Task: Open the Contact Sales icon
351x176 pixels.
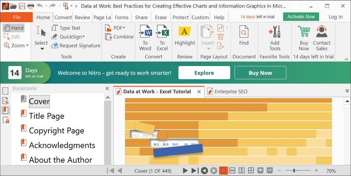Action: (322, 36)
